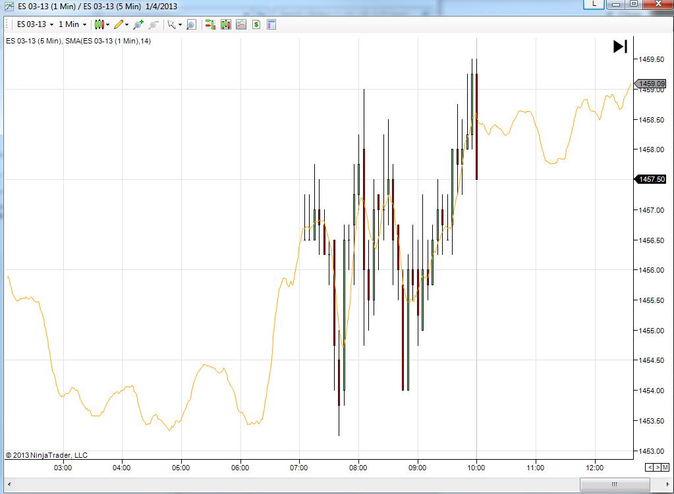Viewport: 674px width, 494px height.
Task: Click the 1458.00 price axis label
Action: click(651, 150)
